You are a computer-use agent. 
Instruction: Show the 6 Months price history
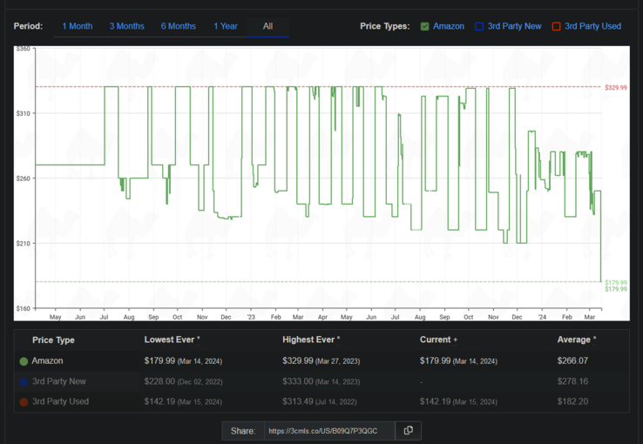click(x=179, y=26)
